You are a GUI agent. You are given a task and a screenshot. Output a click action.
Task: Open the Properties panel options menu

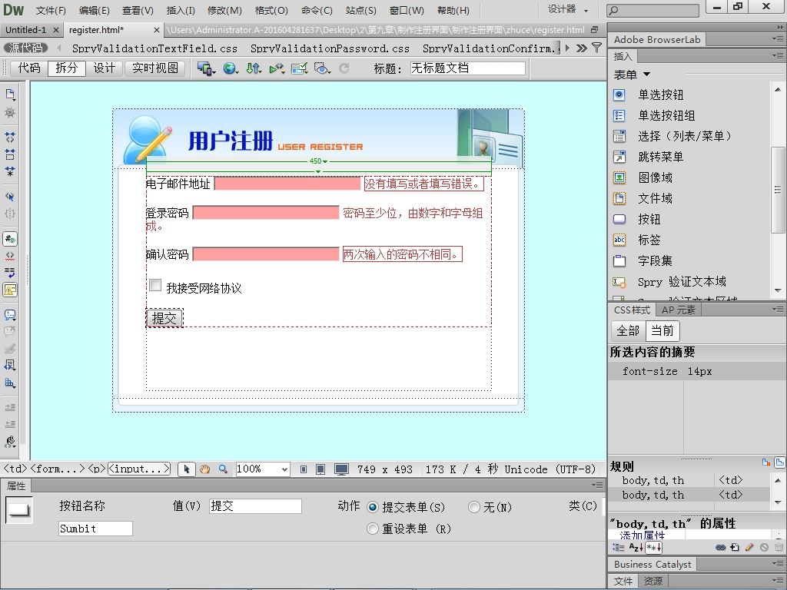tap(596, 485)
